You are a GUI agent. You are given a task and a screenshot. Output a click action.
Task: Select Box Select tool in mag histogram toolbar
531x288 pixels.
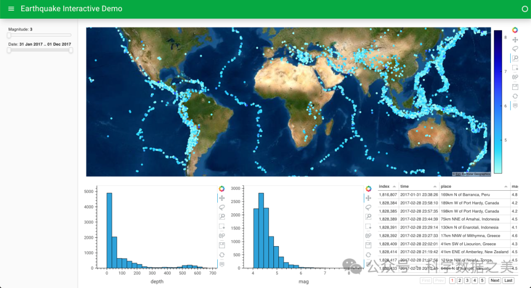tap(368, 227)
